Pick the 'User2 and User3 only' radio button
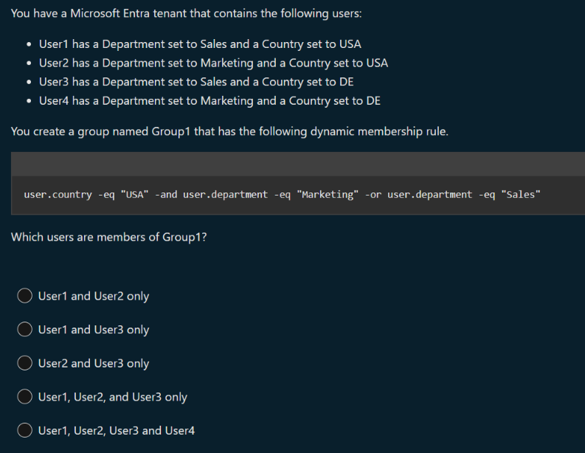 pos(25,364)
